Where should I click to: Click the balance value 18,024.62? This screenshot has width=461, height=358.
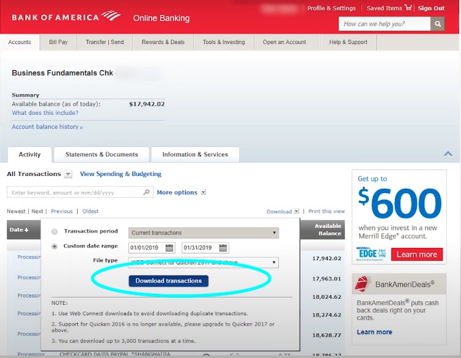coord(326,297)
